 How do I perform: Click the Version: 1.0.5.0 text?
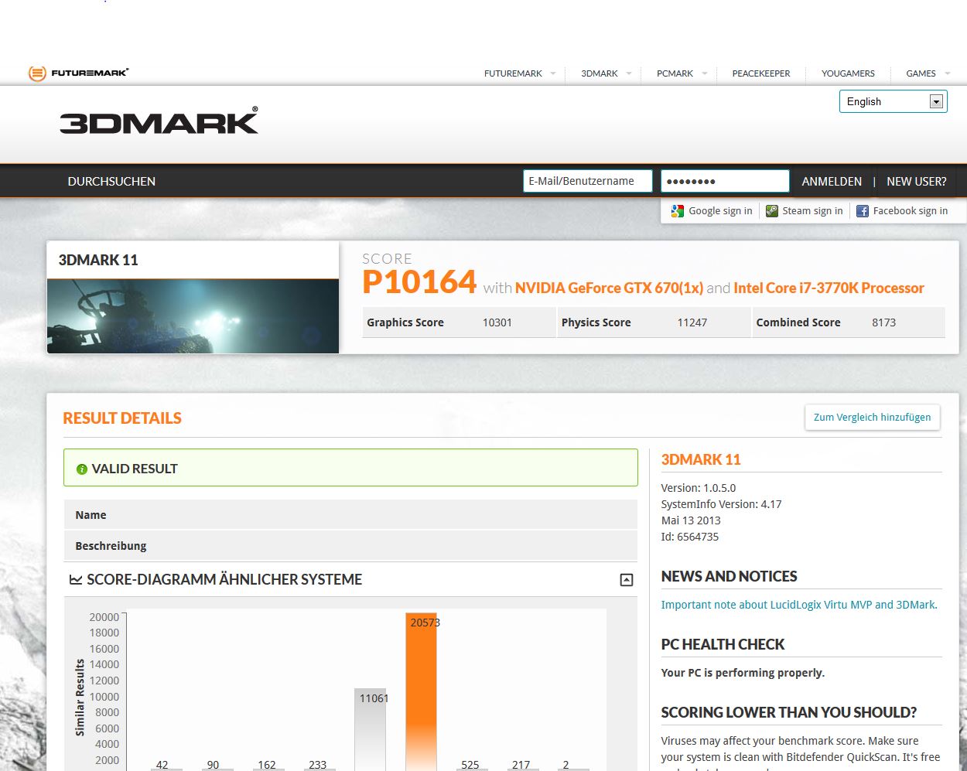coord(699,488)
